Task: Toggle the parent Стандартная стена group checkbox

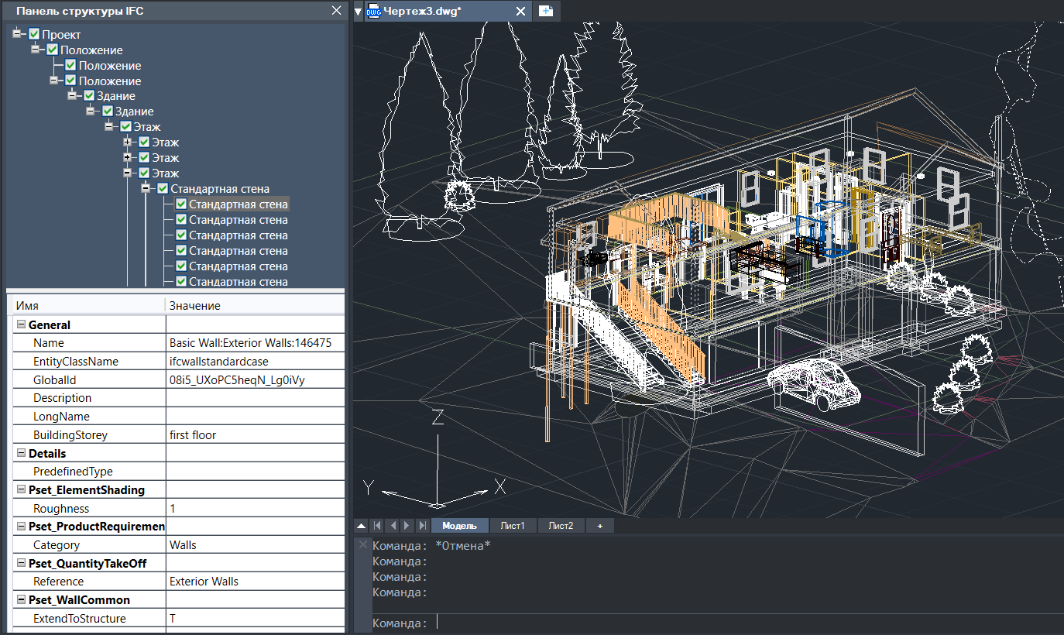Action: coord(163,189)
